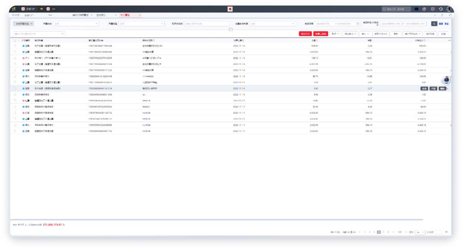The width and height of the screenshot is (463, 249).
Task: Open the second red app tile beside the ellipsis
Action: [48, 9]
